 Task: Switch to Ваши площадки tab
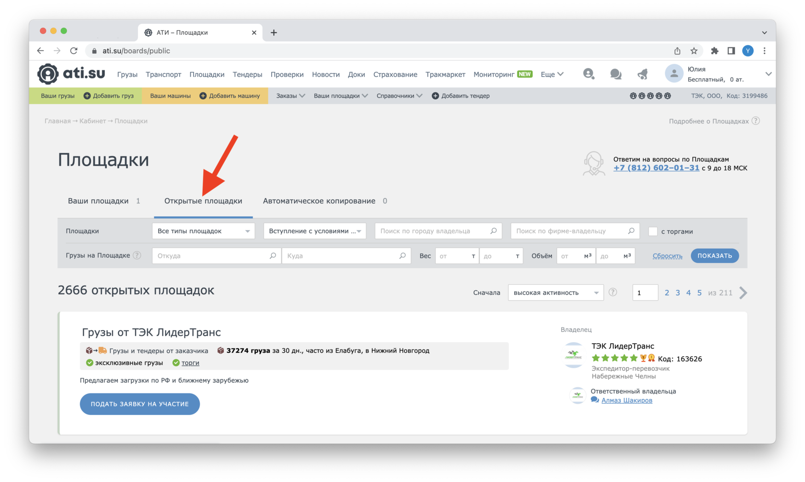(x=104, y=201)
